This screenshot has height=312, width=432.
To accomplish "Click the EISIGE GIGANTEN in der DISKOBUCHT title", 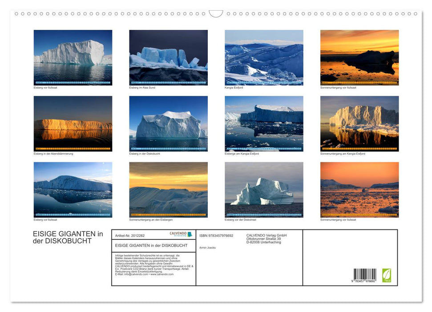I will click(67, 237).
